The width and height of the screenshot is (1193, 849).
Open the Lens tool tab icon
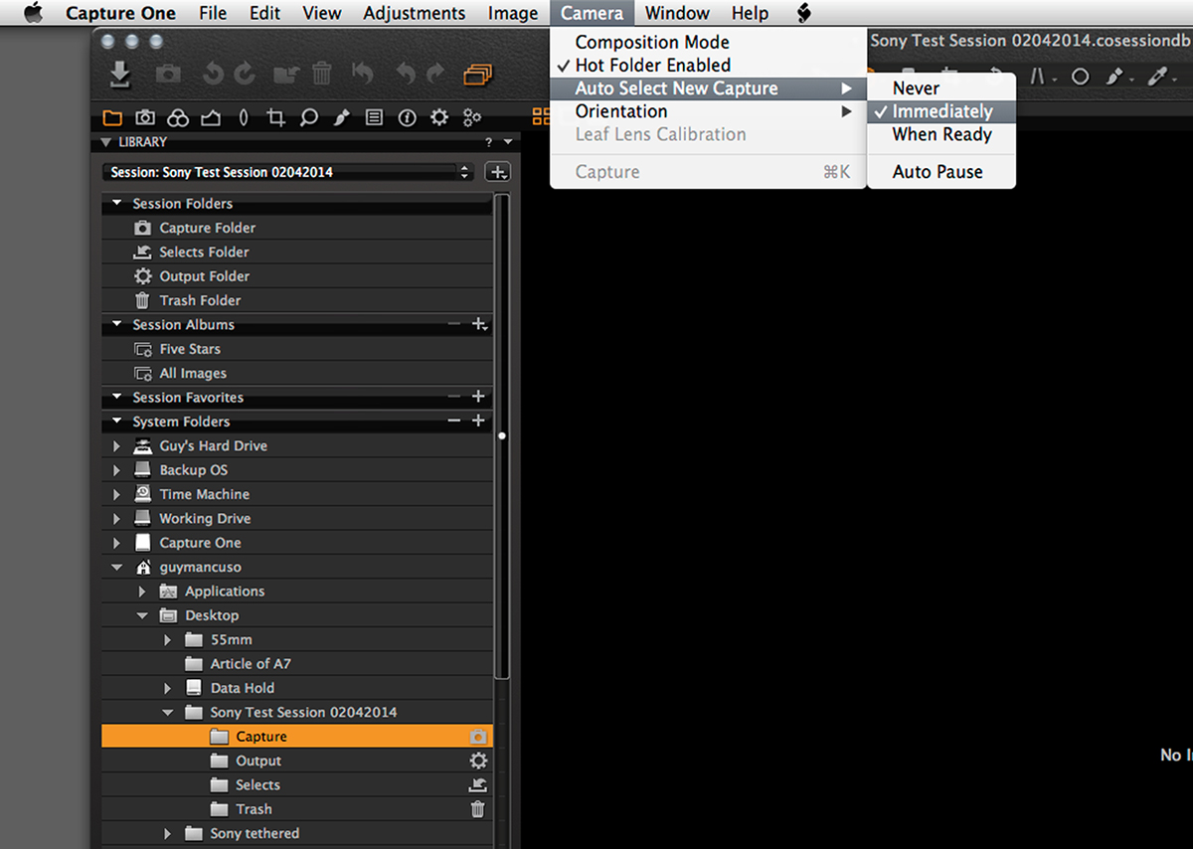(x=244, y=118)
